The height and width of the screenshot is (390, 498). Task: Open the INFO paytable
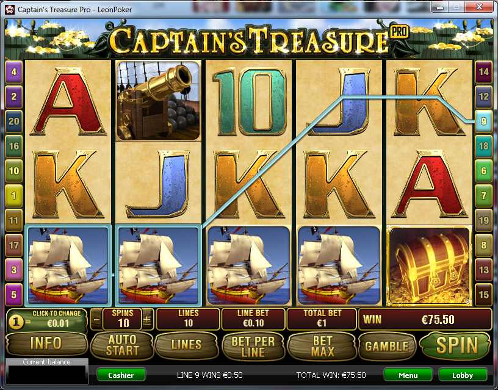[46, 344]
